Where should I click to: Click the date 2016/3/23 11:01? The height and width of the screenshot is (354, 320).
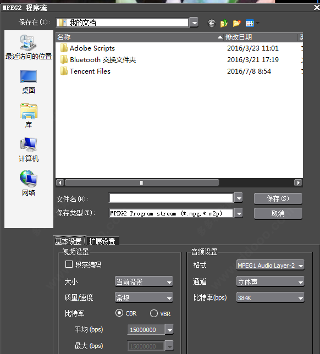coord(253,48)
